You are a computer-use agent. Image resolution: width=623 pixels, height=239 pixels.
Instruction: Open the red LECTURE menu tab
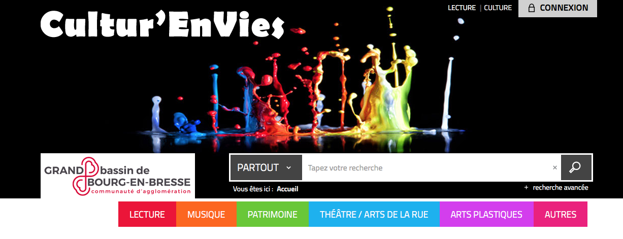pos(147,214)
